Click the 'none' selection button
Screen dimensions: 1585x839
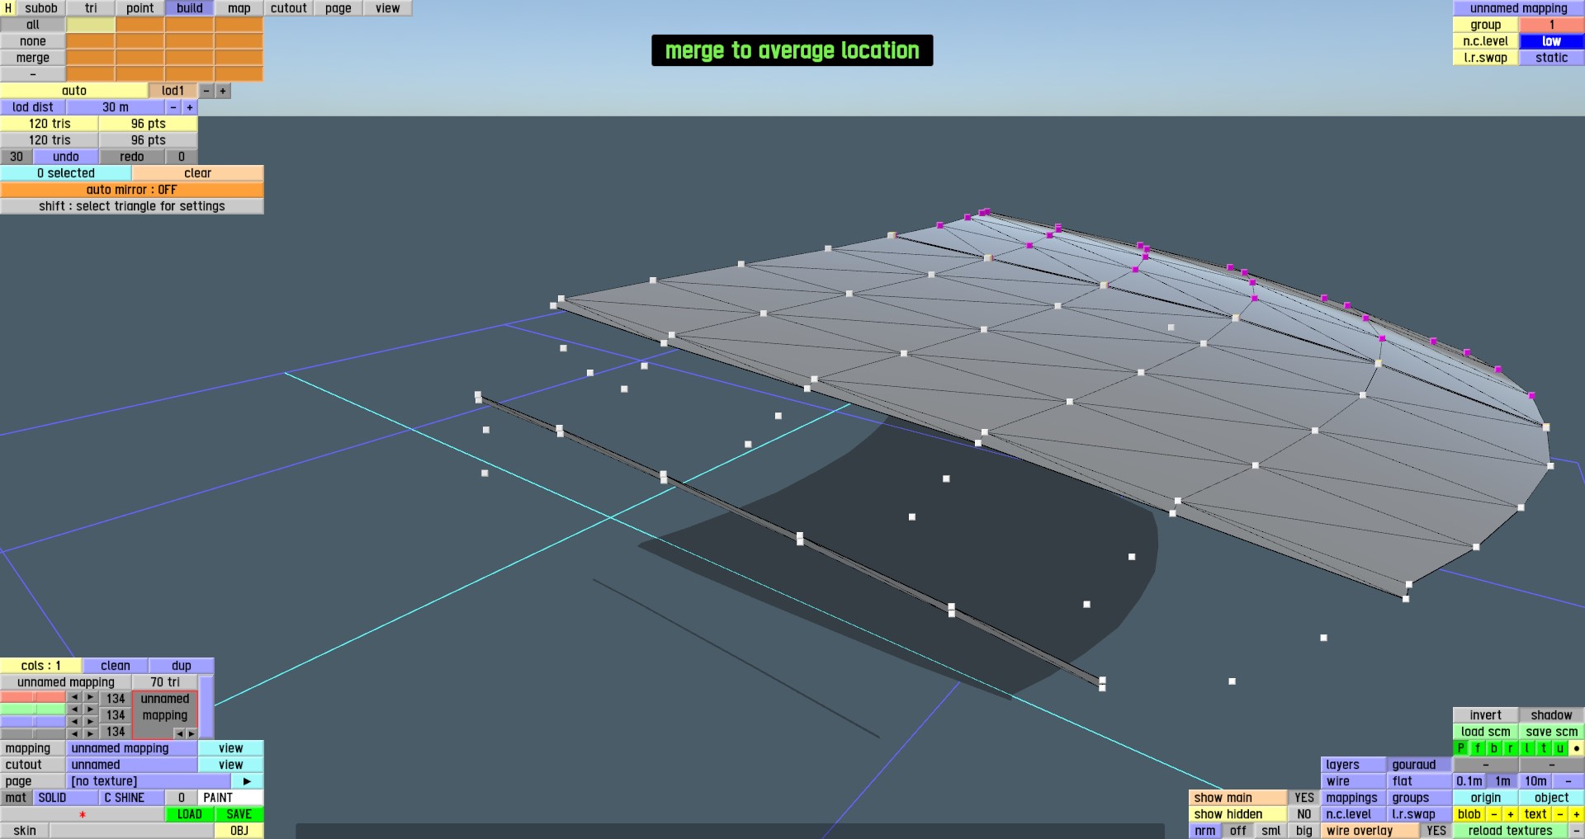tap(33, 41)
